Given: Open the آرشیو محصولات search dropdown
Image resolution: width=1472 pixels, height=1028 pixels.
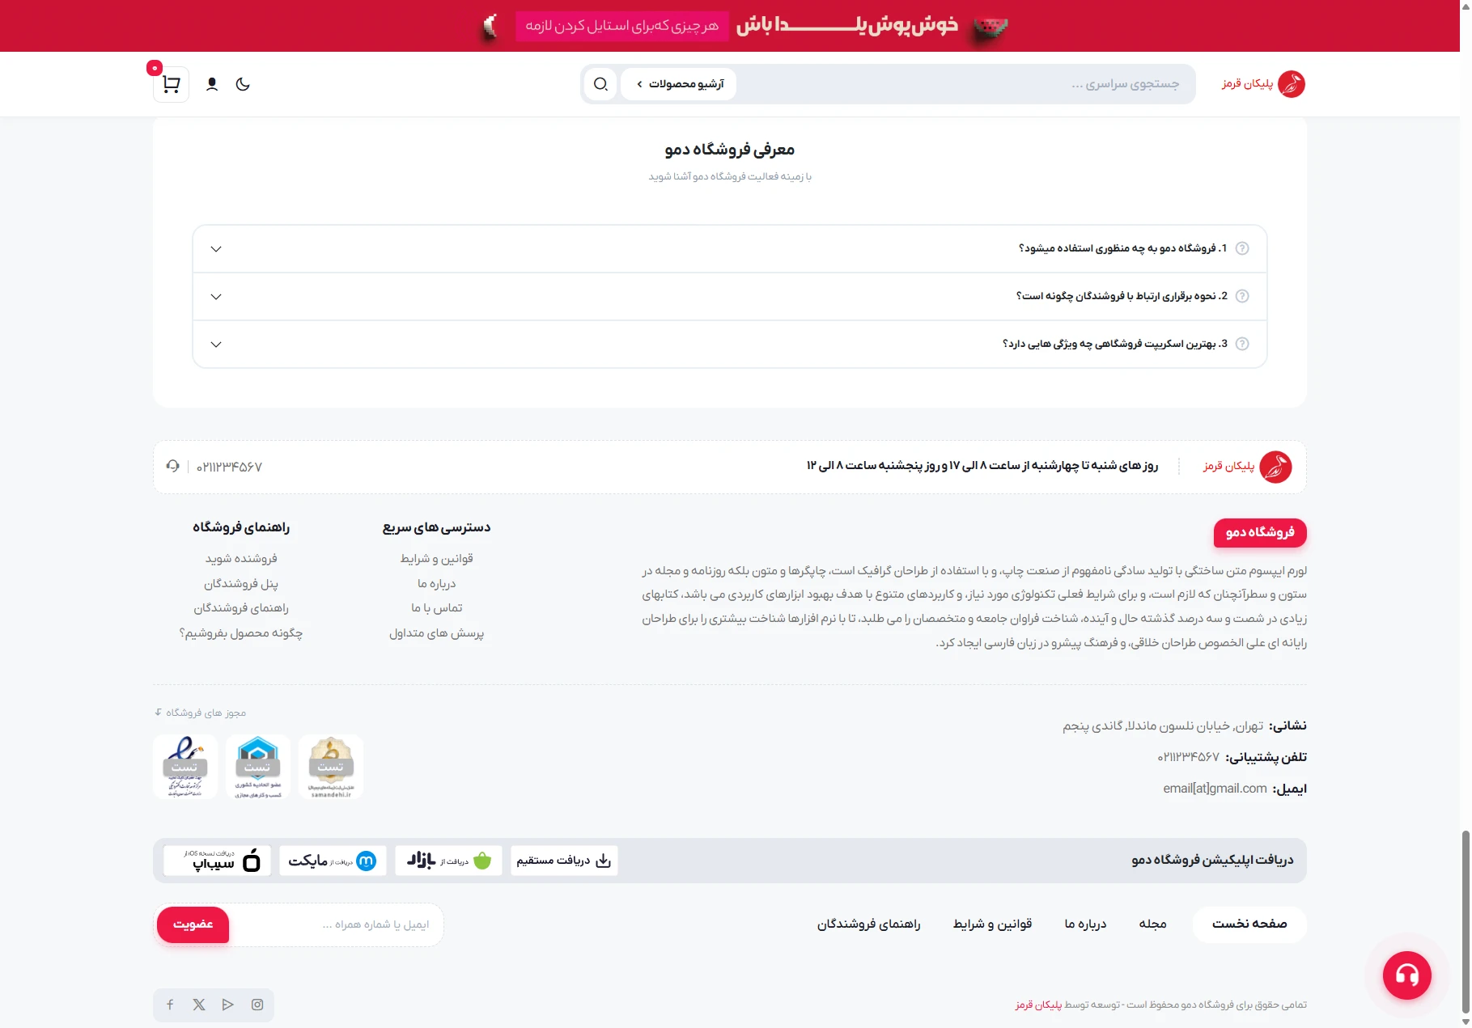Looking at the screenshot, I should click(x=679, y=84).
